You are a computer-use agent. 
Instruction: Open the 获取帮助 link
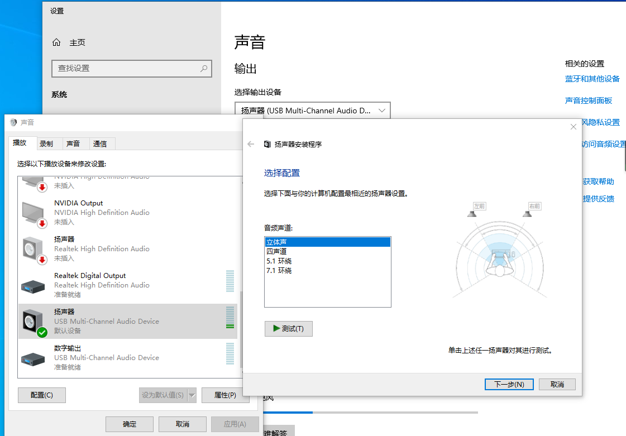pyautogui.click(x=598, y=181)
